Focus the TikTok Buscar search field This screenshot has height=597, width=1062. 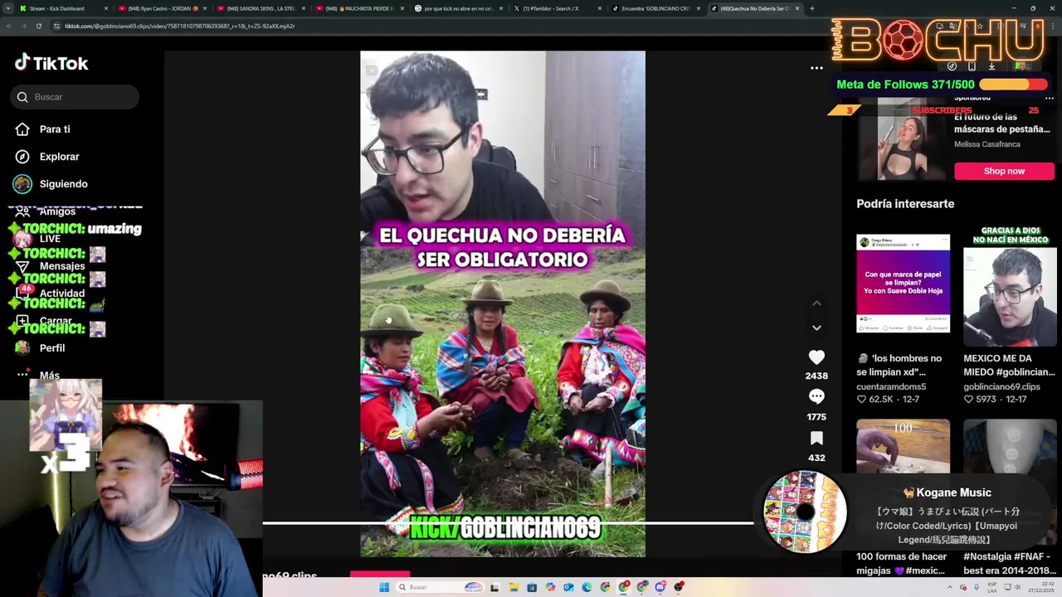pos(75,97)
